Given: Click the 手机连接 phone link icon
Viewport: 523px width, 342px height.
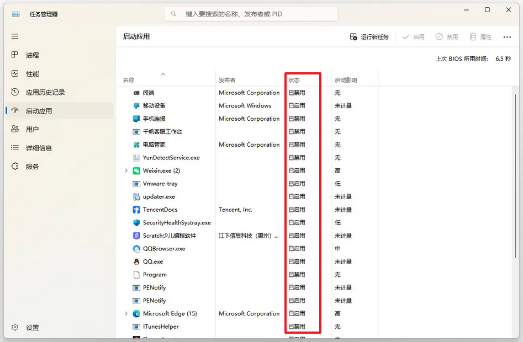Looking at the screenshot, I should (136, 119).
